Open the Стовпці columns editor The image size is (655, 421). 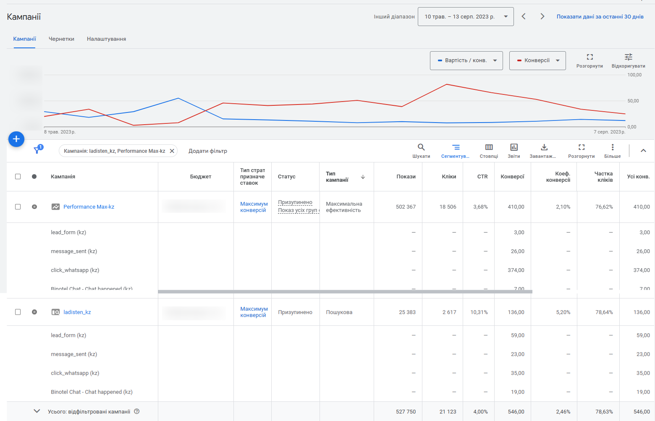[489, 150]
